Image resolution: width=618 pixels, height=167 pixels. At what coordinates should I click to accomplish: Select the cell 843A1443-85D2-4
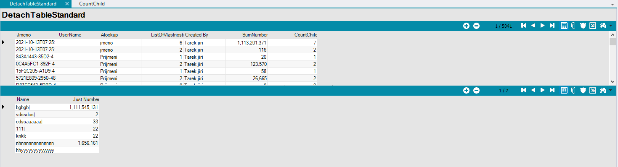[36, 57]
